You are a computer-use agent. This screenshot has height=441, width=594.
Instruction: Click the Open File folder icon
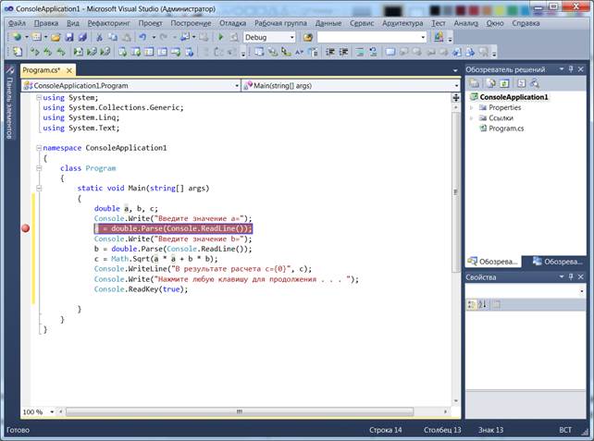56,37
